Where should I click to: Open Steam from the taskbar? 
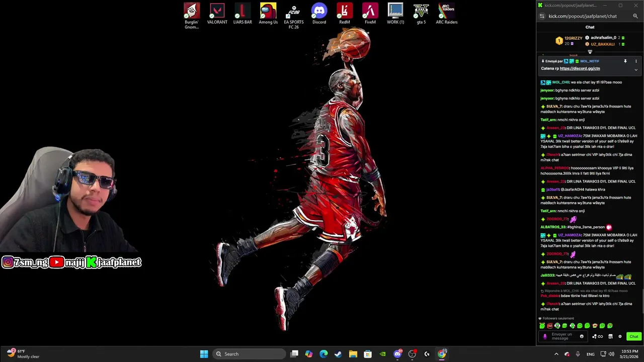coord(338,354)
